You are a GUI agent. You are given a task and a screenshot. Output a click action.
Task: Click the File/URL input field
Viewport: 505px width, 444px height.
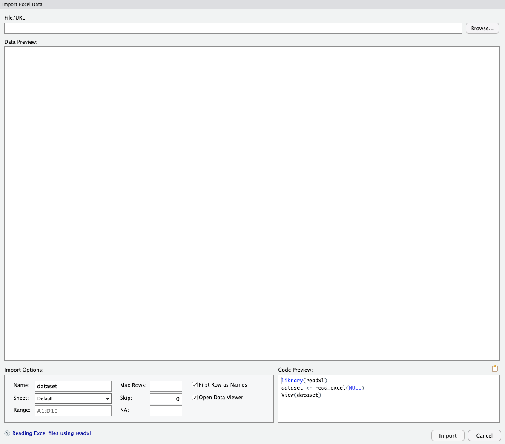pos(233,28)
